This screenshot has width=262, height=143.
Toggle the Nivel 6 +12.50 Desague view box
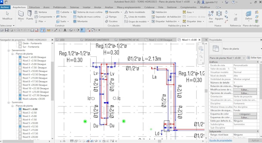coord(20,75)
